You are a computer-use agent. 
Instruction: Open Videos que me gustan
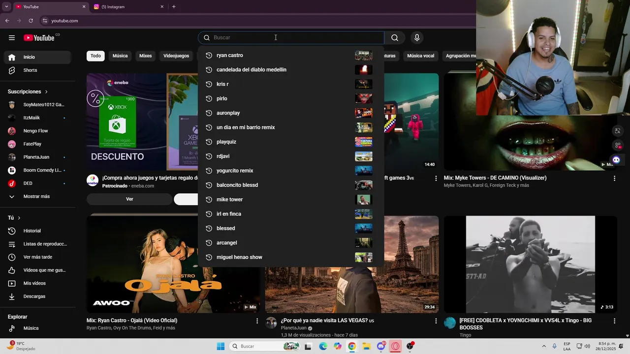(x=37, y=270)
